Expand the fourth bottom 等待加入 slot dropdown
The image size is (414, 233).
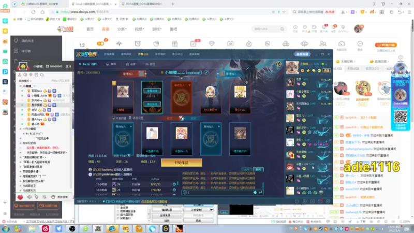pyautogui.click(x=218, y=127)
